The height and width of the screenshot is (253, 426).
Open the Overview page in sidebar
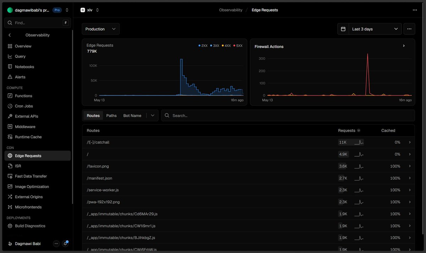(38, 46)
